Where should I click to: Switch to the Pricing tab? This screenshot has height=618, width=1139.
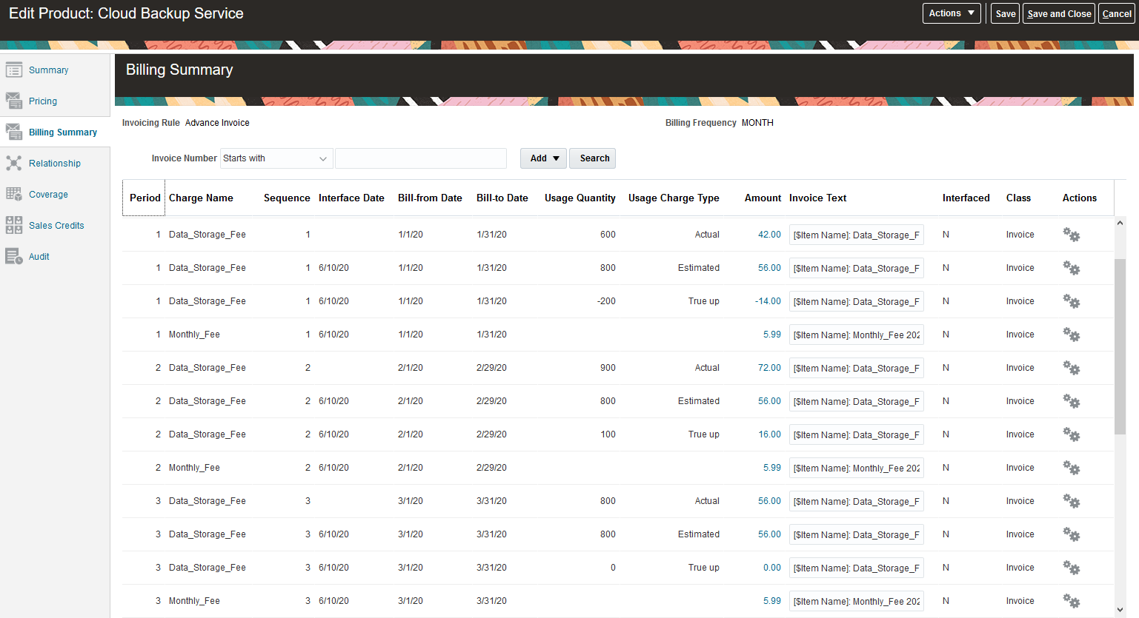[x=43, y=101]
